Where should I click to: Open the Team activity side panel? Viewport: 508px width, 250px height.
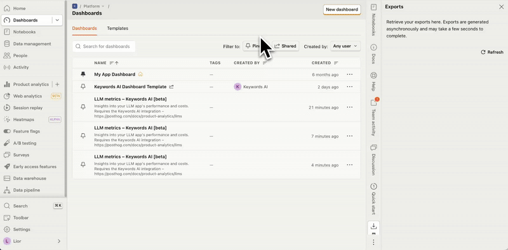[x=373, y=117]
